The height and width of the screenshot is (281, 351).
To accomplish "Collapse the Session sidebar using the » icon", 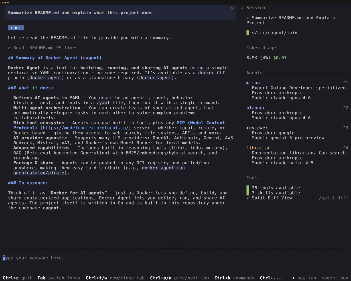I will click(242, 8).
